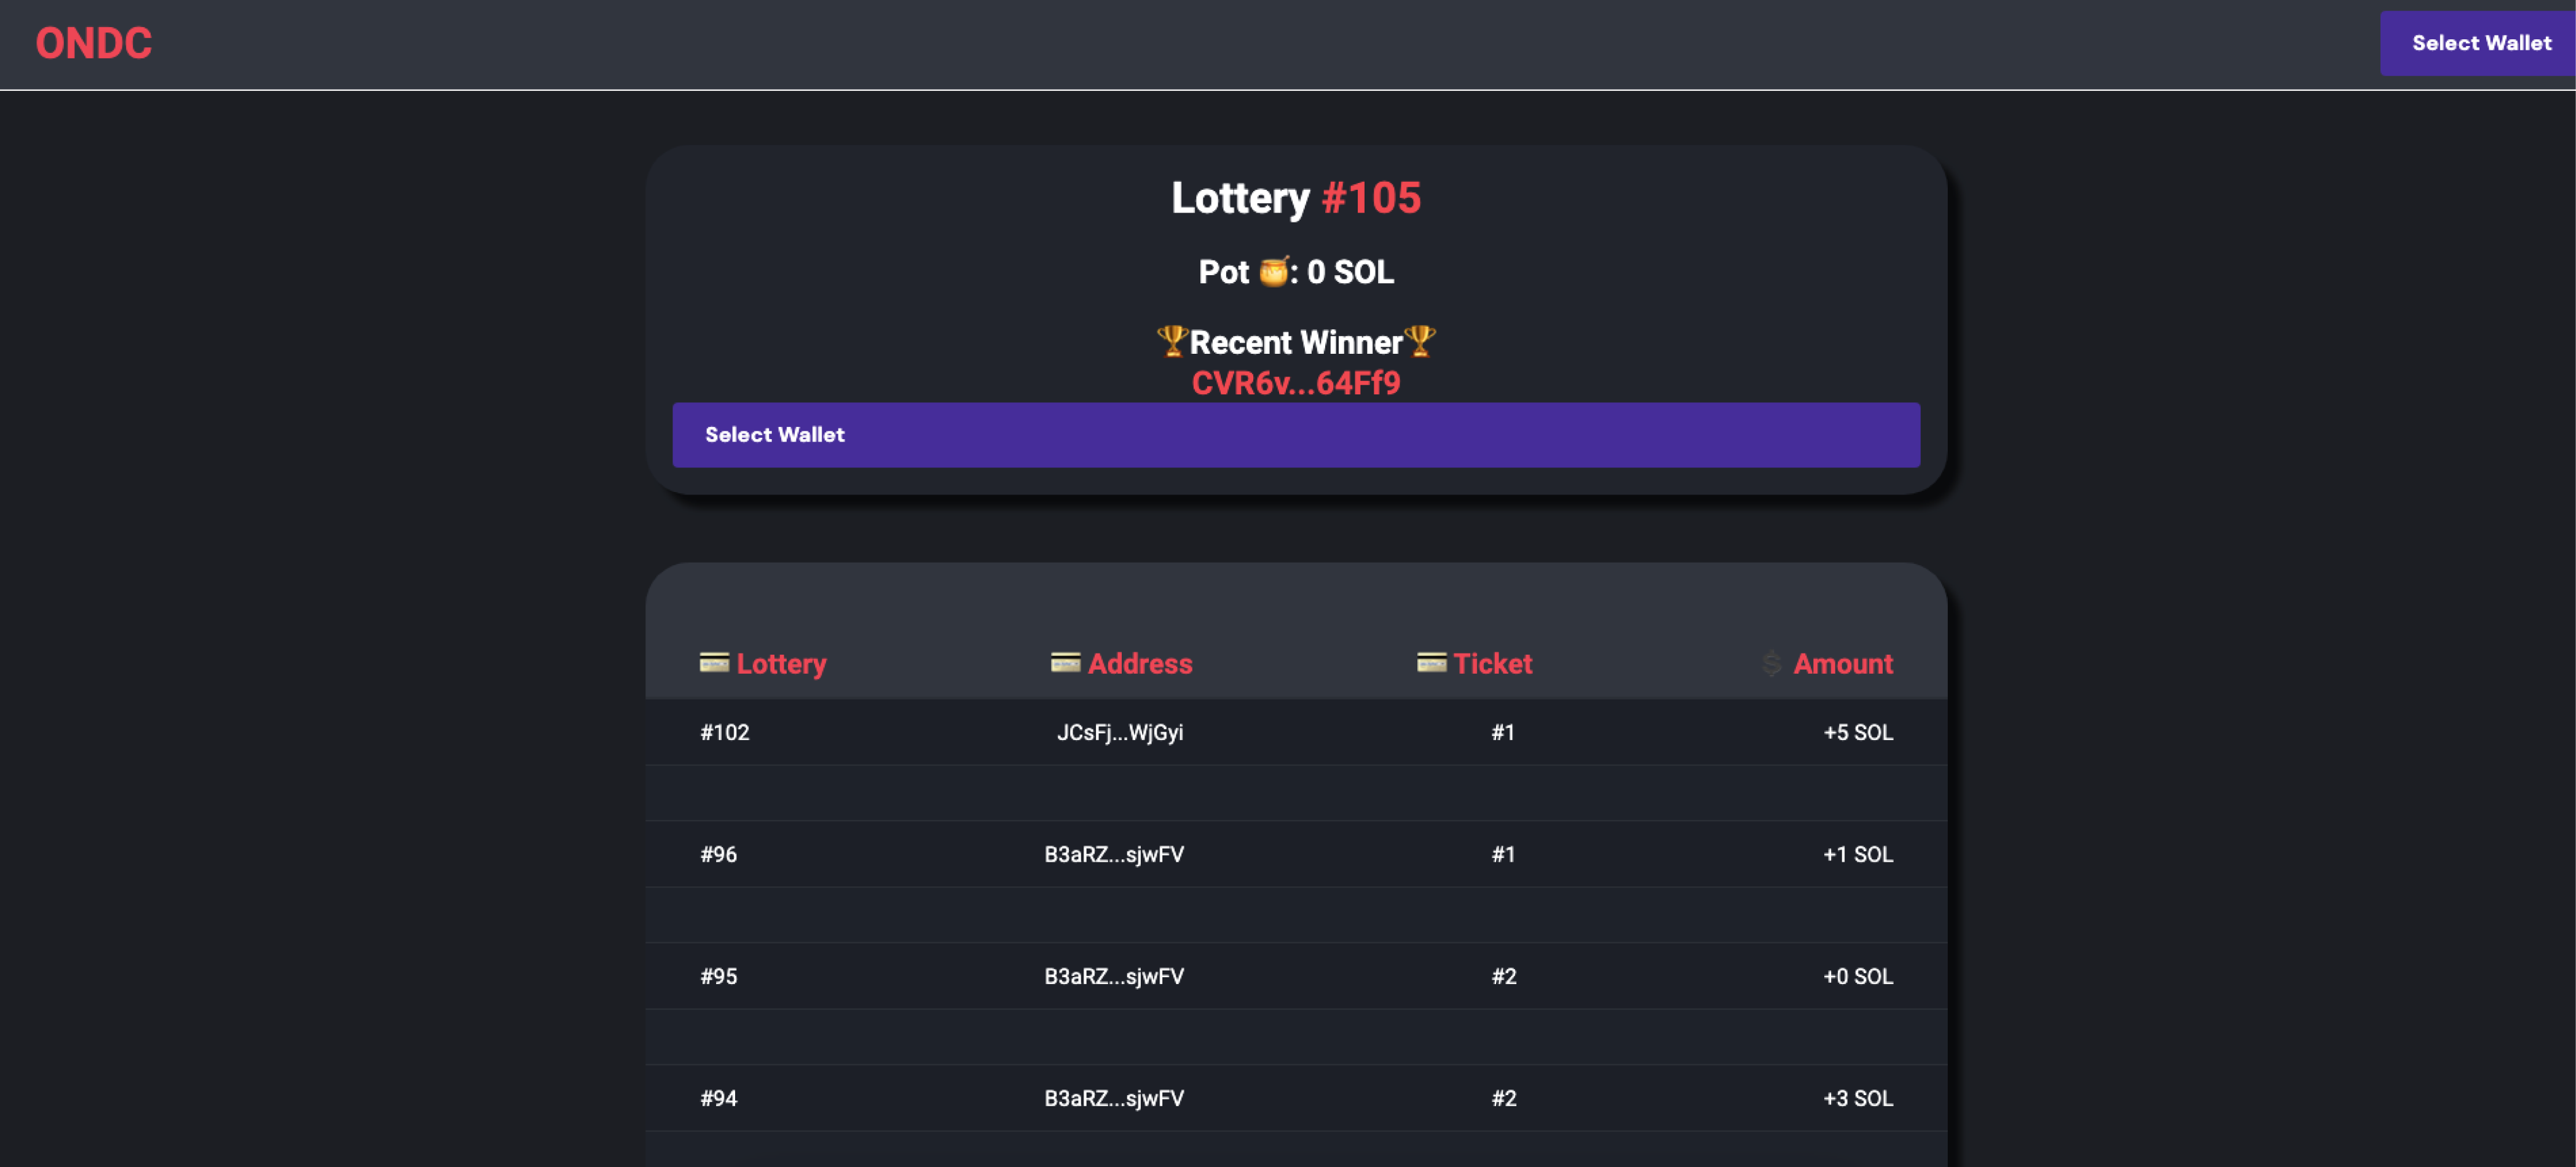Click the ONDC logo in header

pos(94,43)
